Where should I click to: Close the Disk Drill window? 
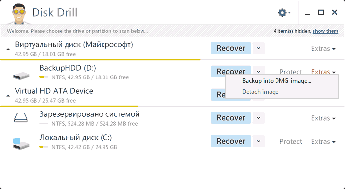(335, 12)
